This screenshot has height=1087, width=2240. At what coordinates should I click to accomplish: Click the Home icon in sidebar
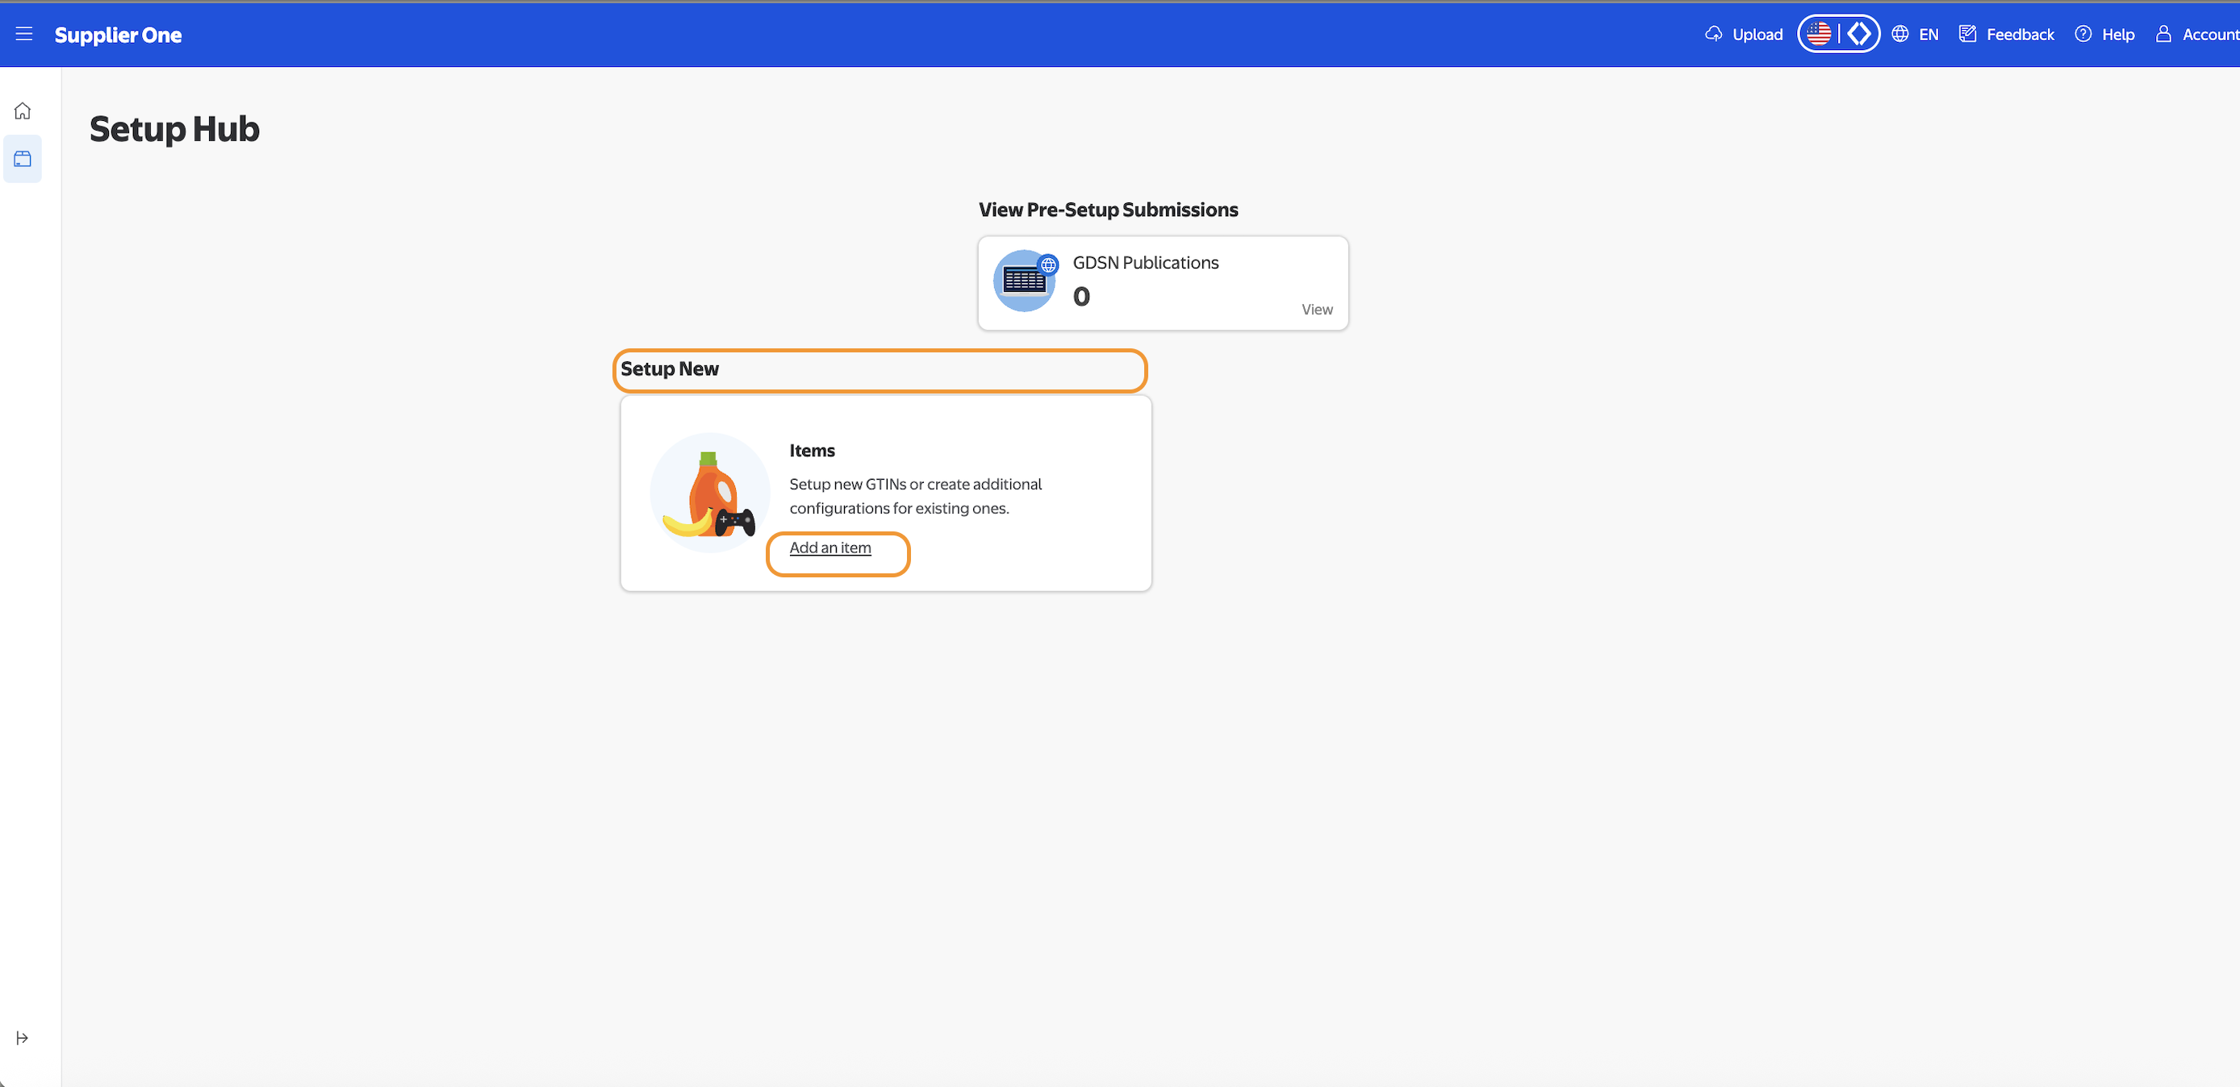point(23,110)
